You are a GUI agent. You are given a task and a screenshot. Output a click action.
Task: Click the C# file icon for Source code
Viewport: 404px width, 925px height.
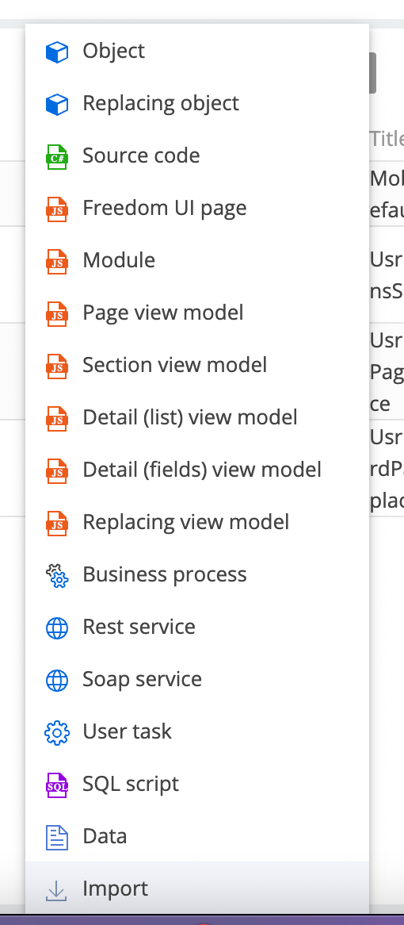[x=57, y=158]
